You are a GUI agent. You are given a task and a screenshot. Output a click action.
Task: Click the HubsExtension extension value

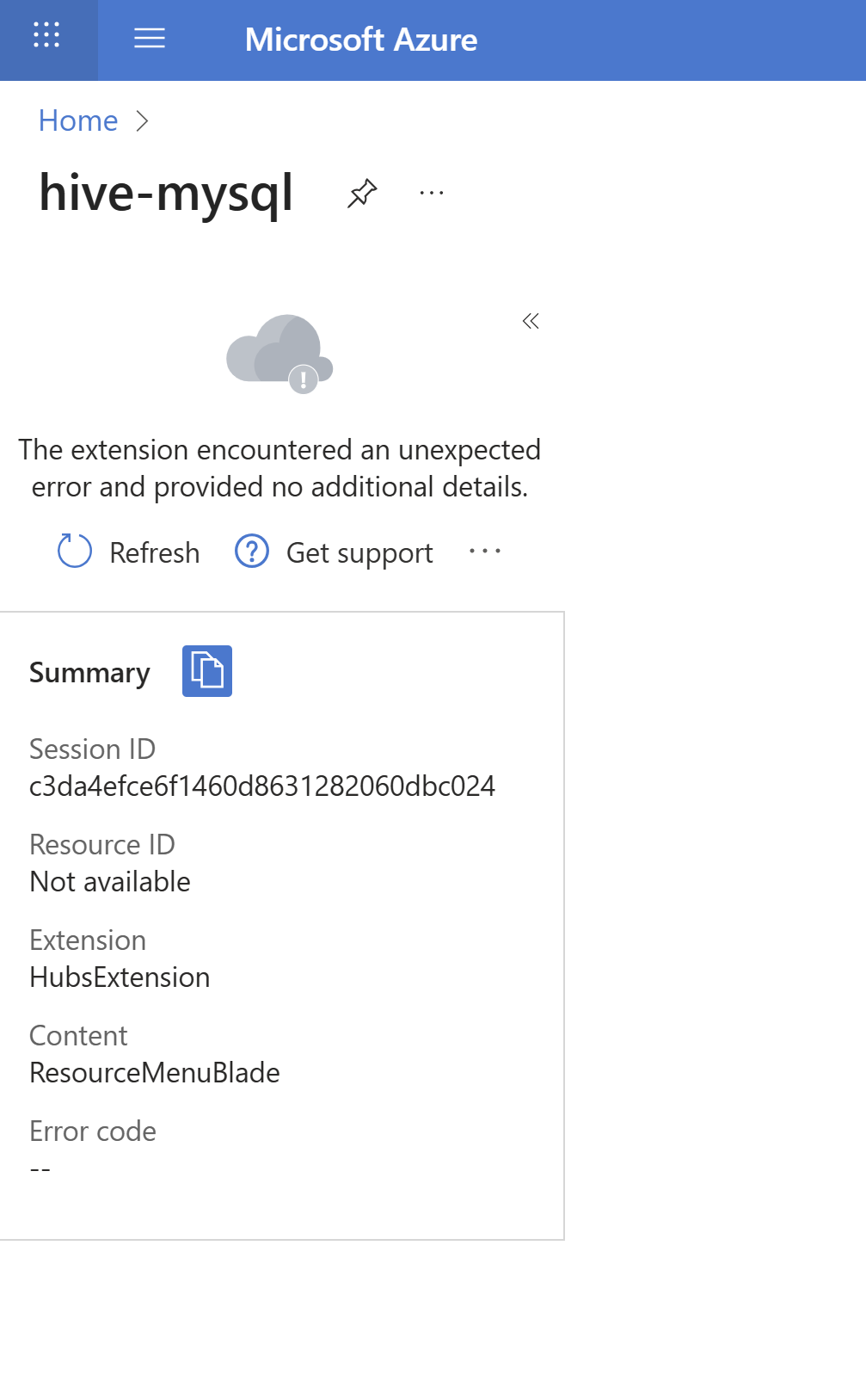point(120,977)
